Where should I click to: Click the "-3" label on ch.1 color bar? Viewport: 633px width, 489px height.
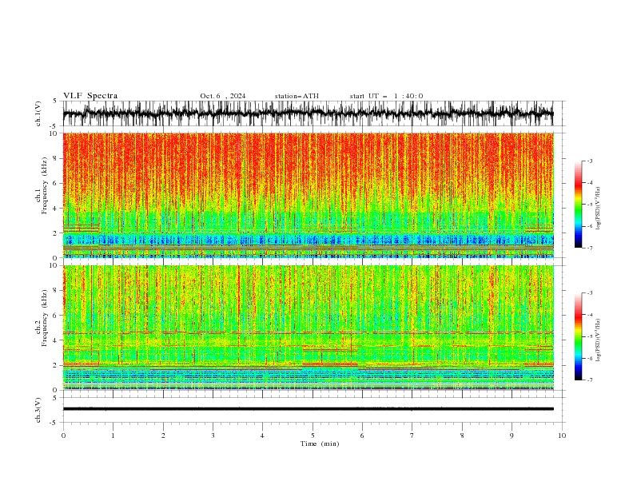tap(590, 161)
